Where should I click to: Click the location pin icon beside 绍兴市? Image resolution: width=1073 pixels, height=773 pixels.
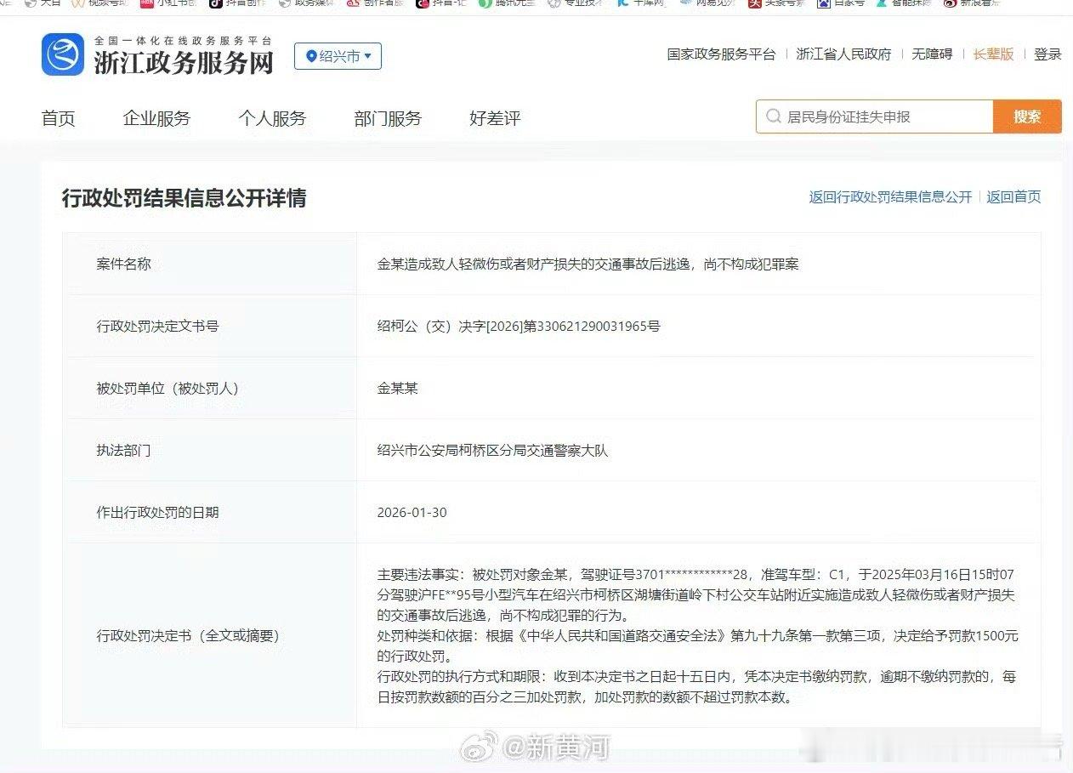coord(311,56)
